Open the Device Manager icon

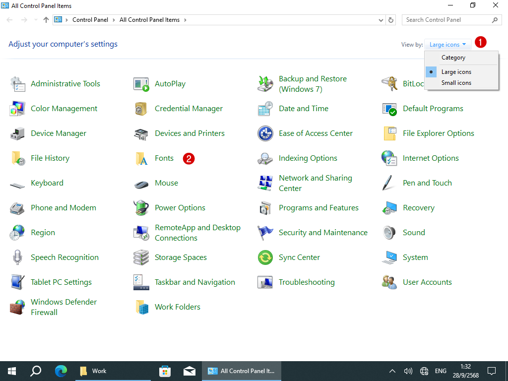17,133
